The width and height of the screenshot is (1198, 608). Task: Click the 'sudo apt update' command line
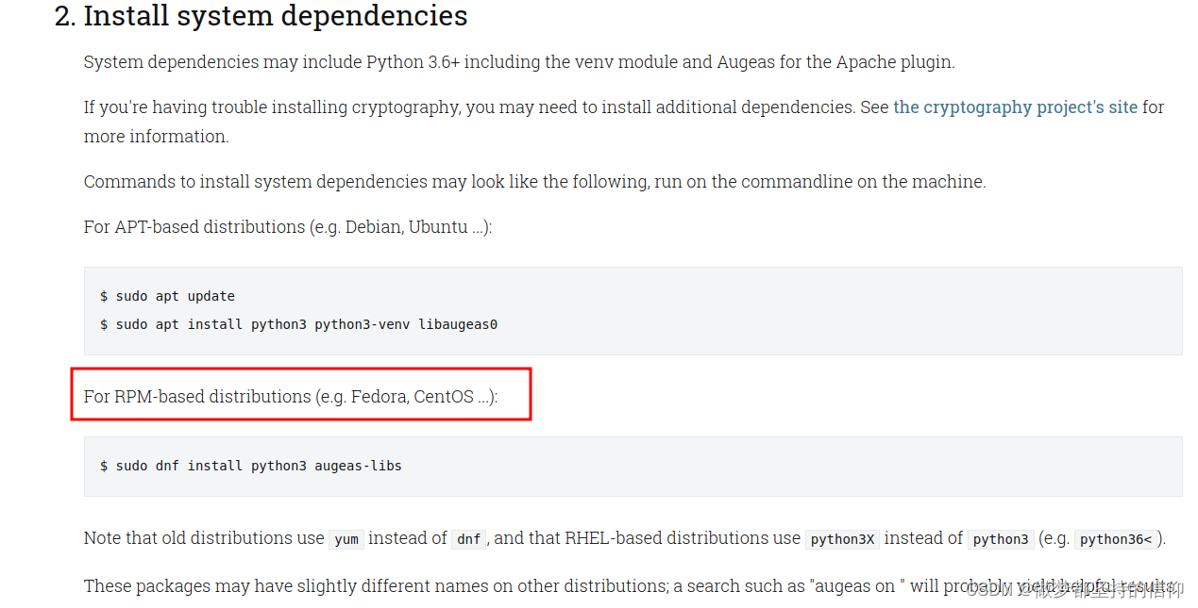coord(167,296)
